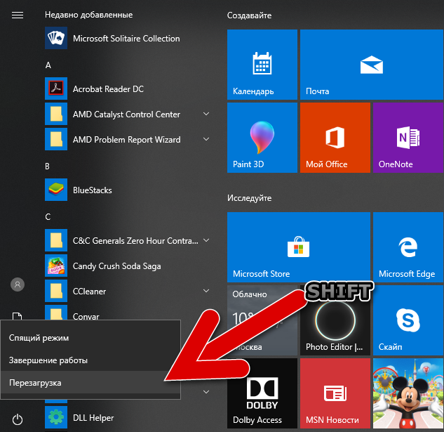Expand the AMD Catalyst Control Center folder
444x432 pixels.
(x=206, y=114)
